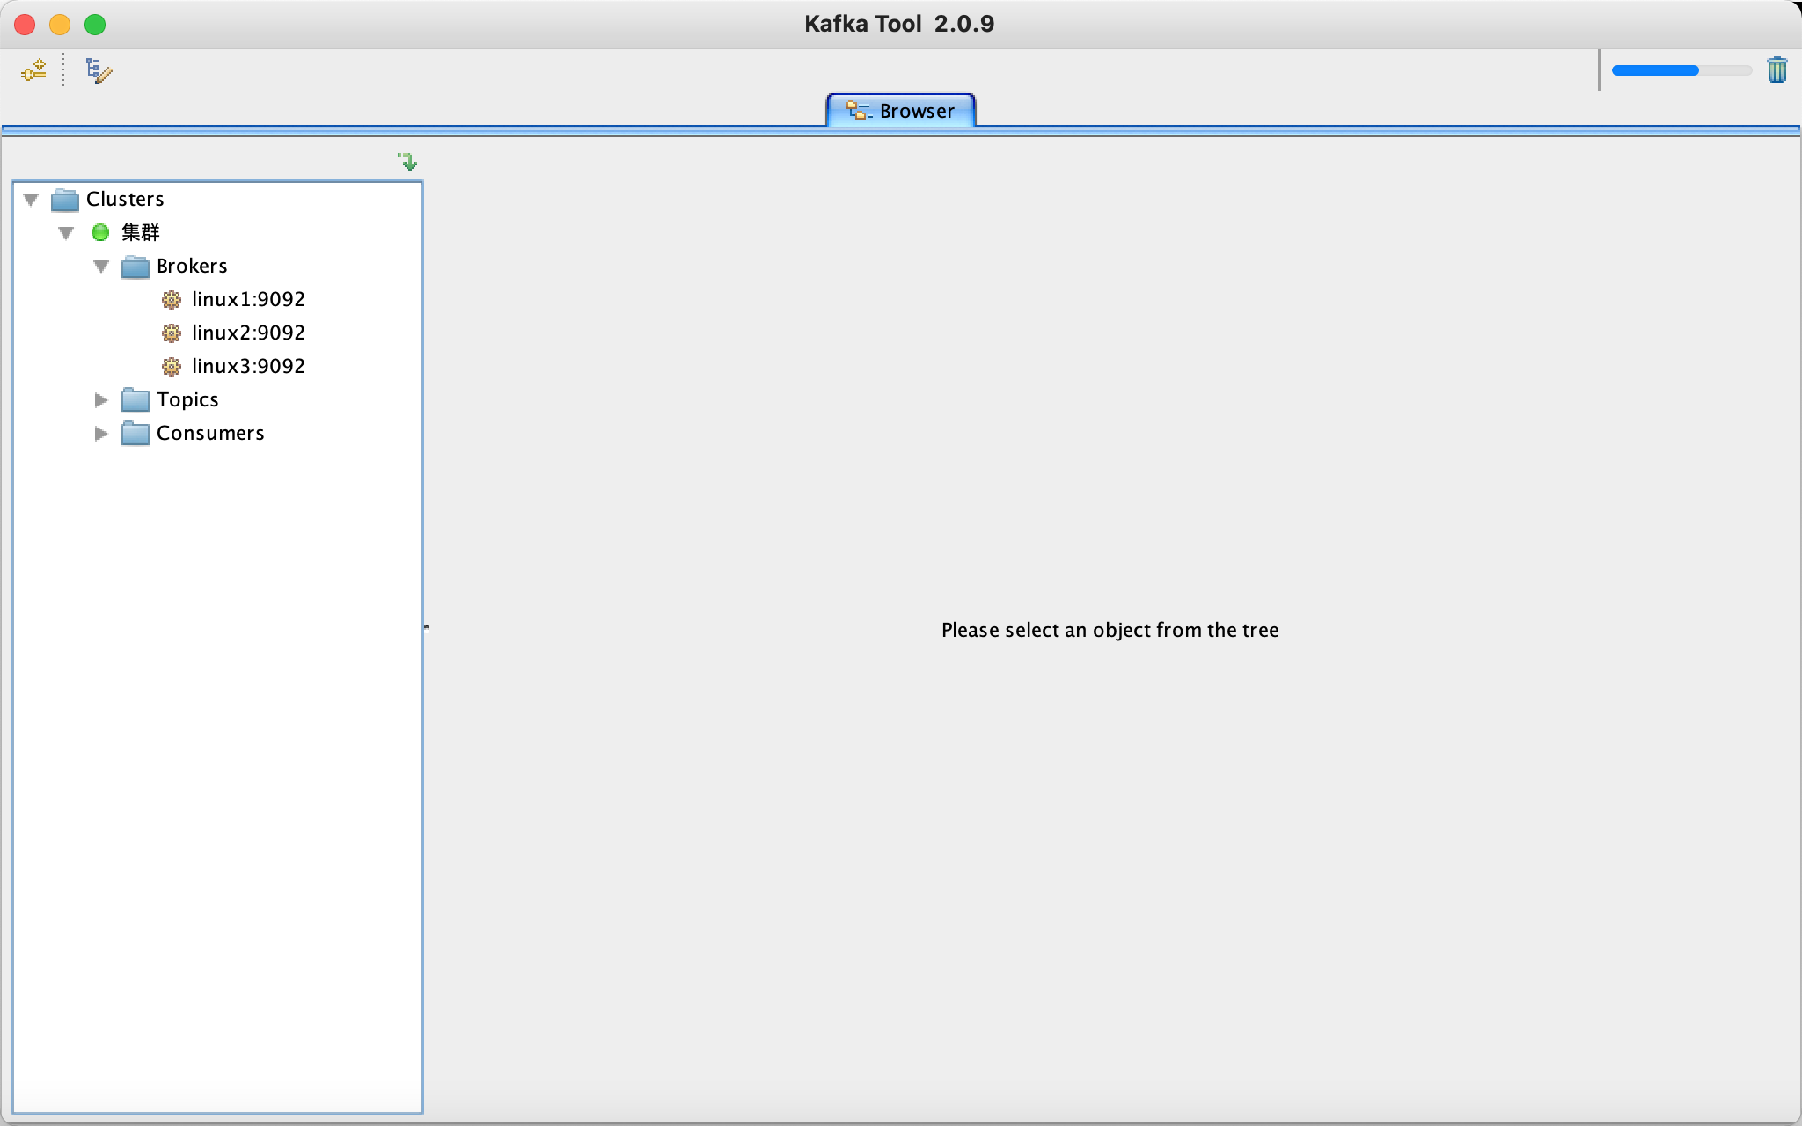The width and height of the screenshot is (1802, 1126).
Task: Select the Brokers tree label
Action: point(192,266)
